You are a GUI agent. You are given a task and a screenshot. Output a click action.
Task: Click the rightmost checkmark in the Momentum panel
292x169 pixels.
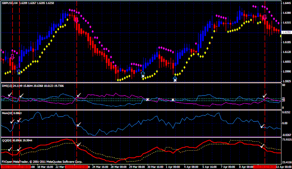(262, 126)
